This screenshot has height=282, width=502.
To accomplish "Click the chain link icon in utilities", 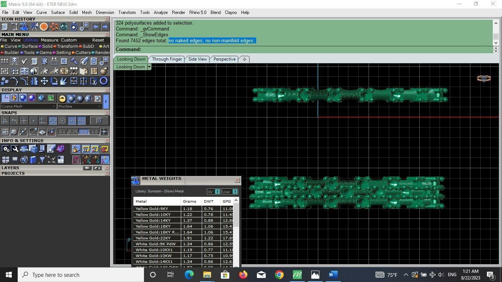I will point(74,81).
